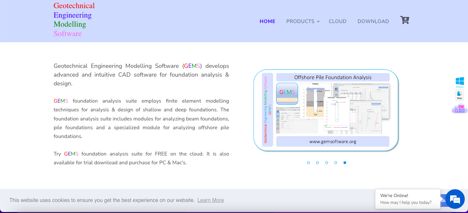Click the multicolored site logo in header
468x213 pixels.
[74, 20]
